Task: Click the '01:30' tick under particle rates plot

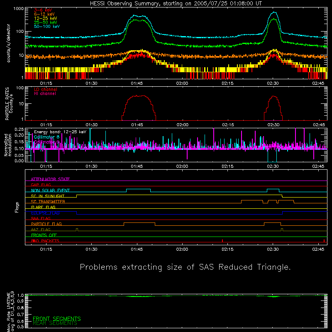Action: click(x=91, y=125)
